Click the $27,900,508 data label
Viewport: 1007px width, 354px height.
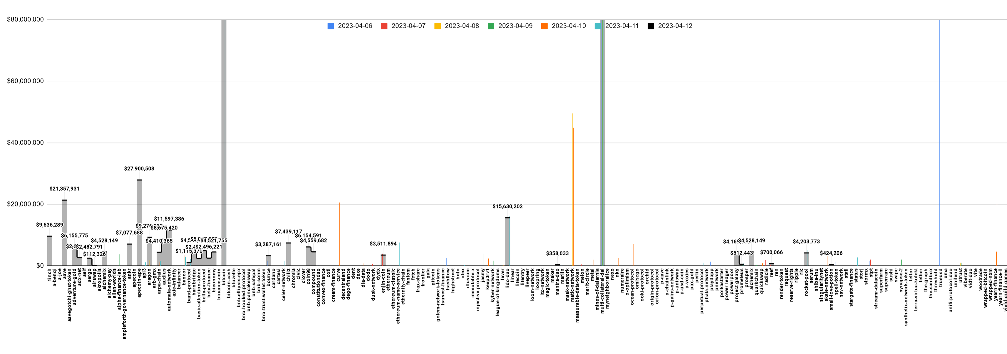[139, 169]
